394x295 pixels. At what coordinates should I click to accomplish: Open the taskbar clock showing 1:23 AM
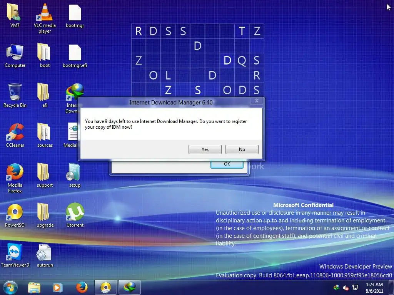point(374,288)
